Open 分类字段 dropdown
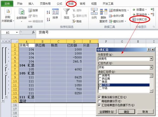The image size is (158, 117). point(151,59)
